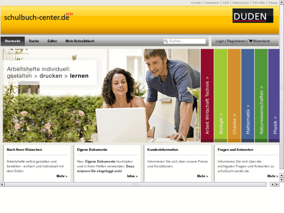Open the Kontakt link at top
This screenshot has width=284, height=213.
coord(196,3)
